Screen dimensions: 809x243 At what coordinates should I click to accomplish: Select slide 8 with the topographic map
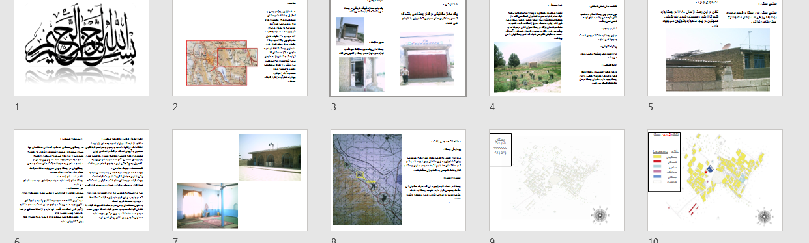399,181
